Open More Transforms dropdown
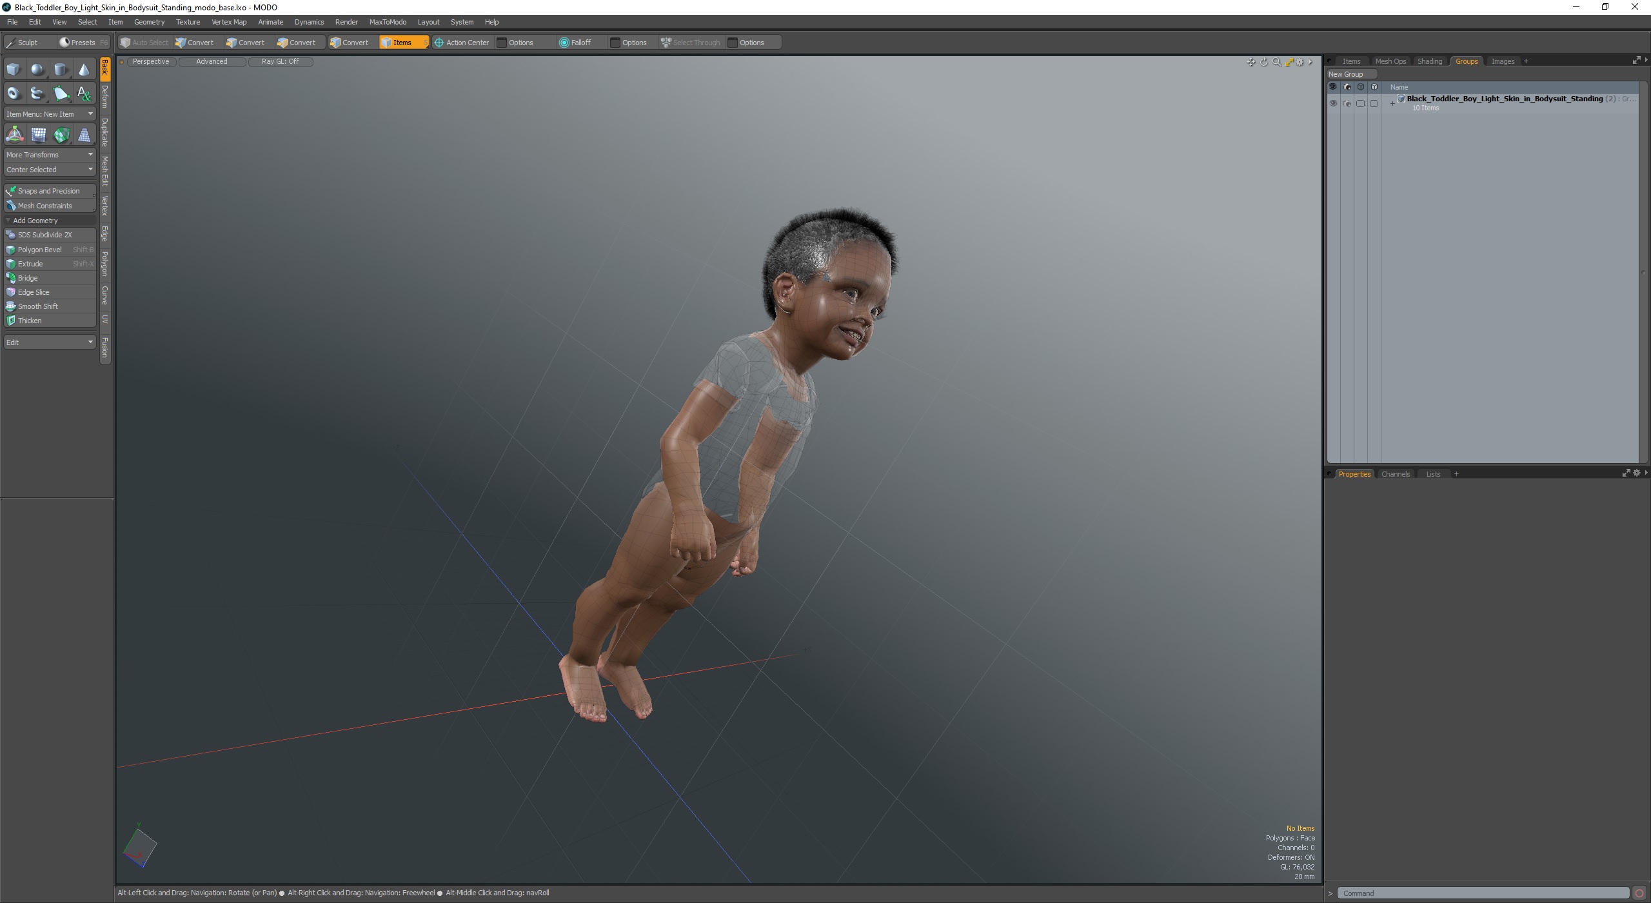The width and height of the screenshot is (1651, 903). pyautogui.click(x=50, y=155)
